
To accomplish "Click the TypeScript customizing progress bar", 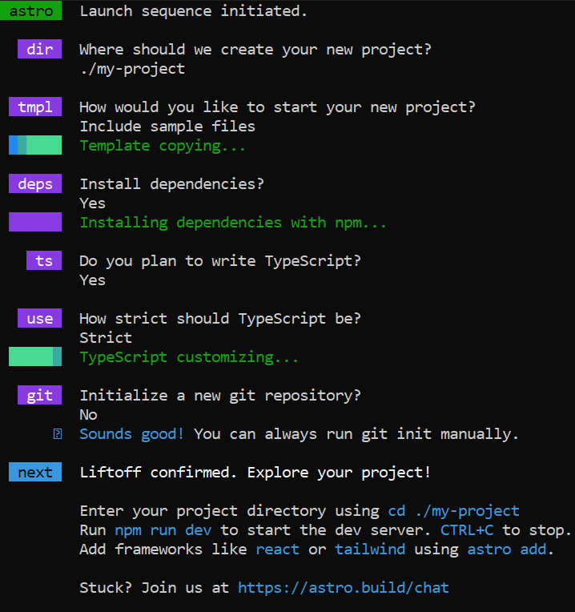I will [x=35, y=357].
